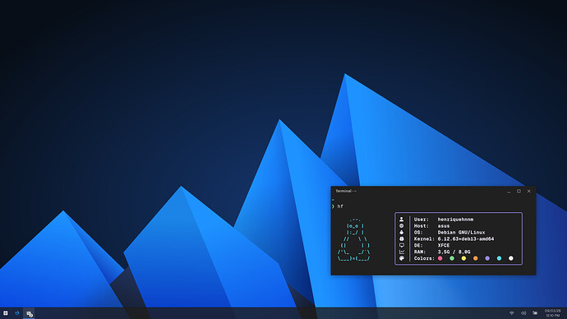The width and height of the screenshot is (567, 319).
Task: Click the palette icon beside Colors row
Action: (x=401, y=258)
